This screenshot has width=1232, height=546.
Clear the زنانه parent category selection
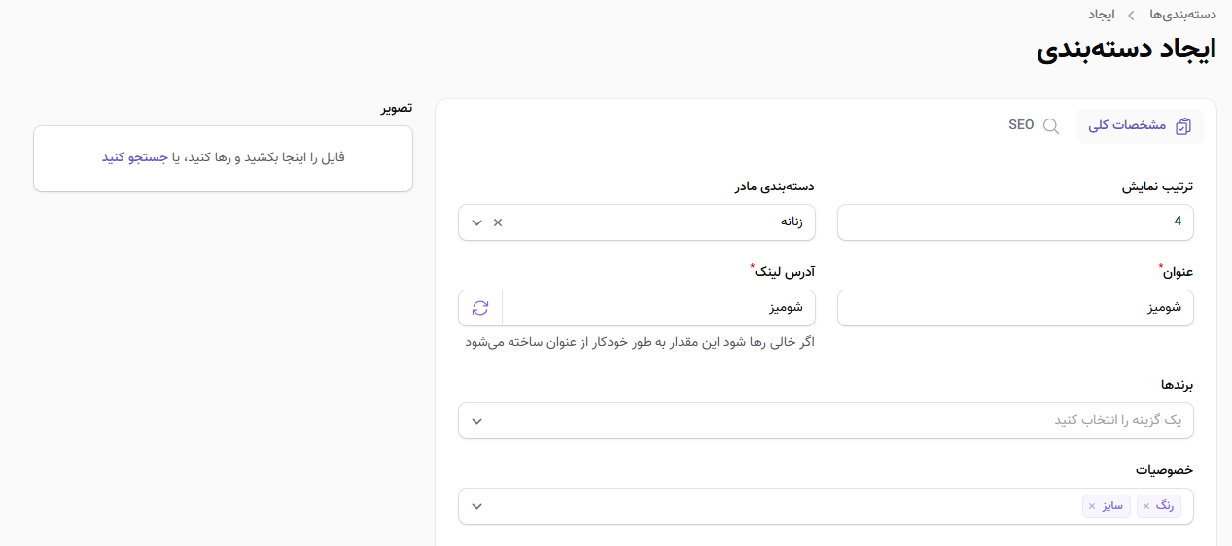coord(498,222)
